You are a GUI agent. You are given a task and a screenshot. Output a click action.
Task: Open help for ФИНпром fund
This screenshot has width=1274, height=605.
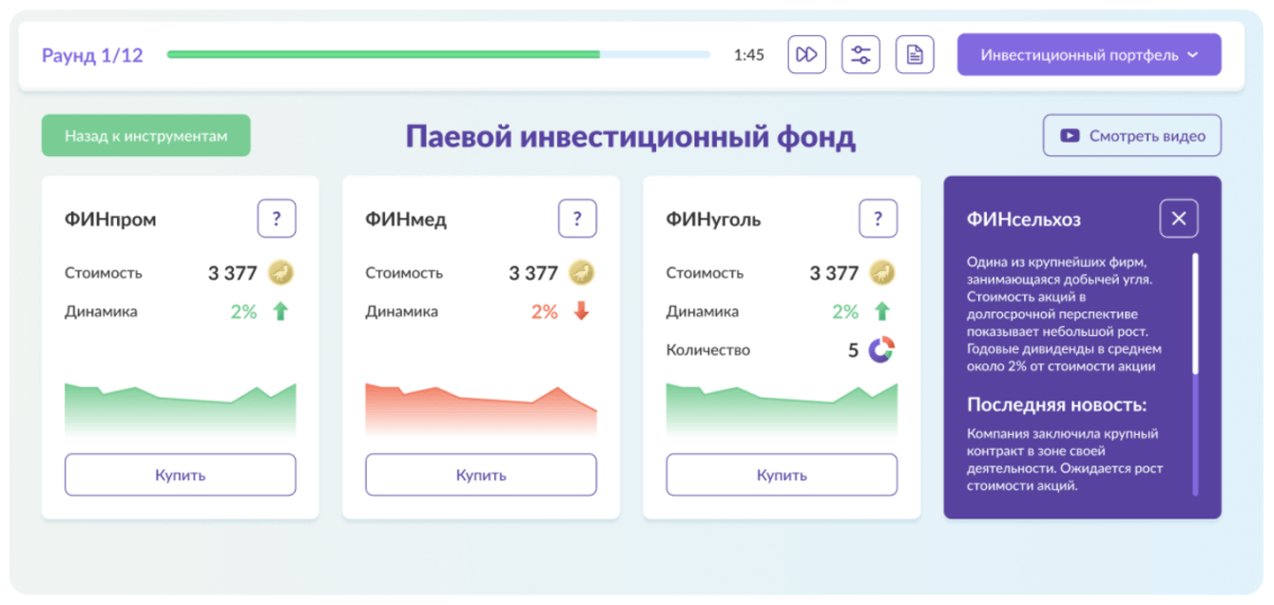[277, 219]
